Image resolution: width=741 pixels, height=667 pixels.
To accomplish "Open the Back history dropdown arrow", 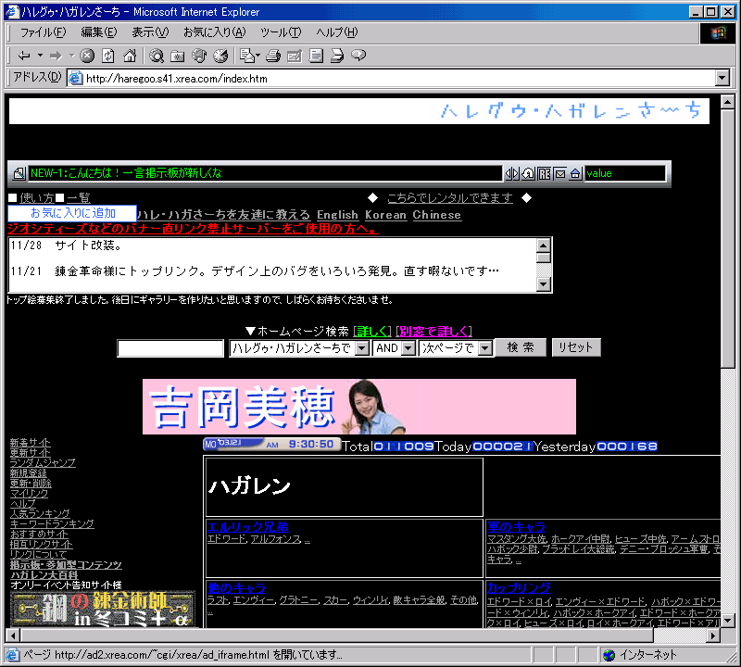I will [x=40, y=56].
